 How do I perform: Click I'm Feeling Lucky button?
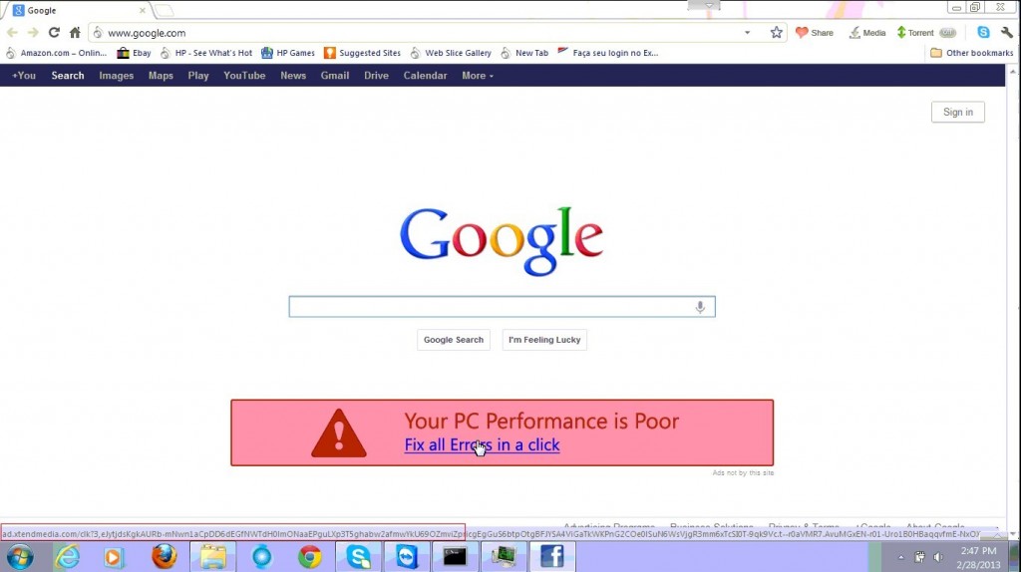pyautogui.click(x=544, y=340)
